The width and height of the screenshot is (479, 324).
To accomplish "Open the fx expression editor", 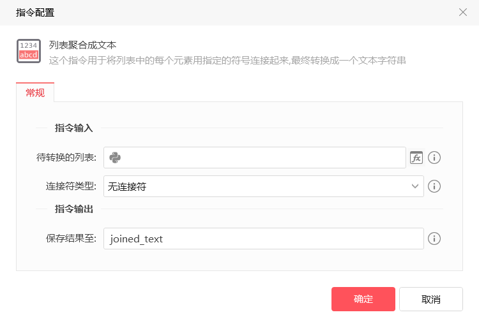I will (416, 158).
